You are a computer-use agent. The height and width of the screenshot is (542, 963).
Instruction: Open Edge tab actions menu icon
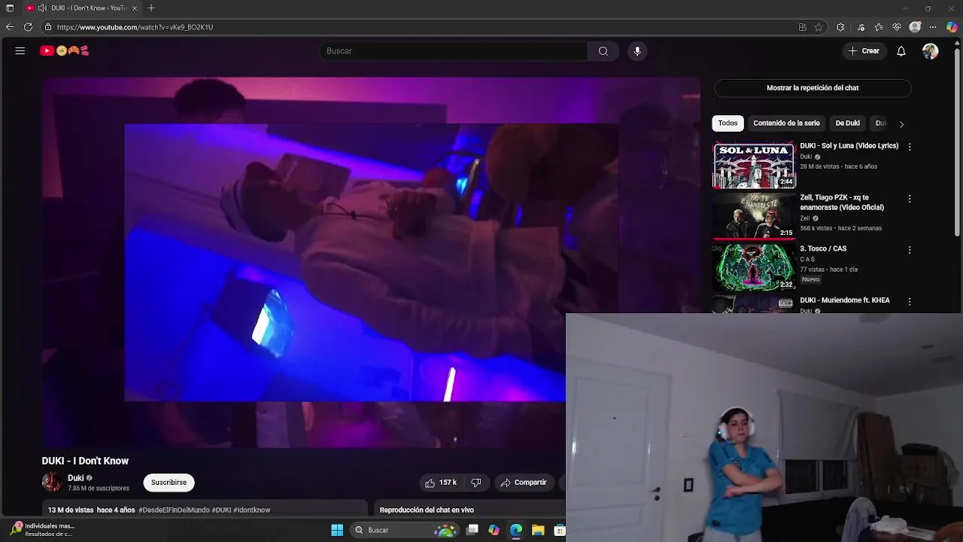click(10, 8)
